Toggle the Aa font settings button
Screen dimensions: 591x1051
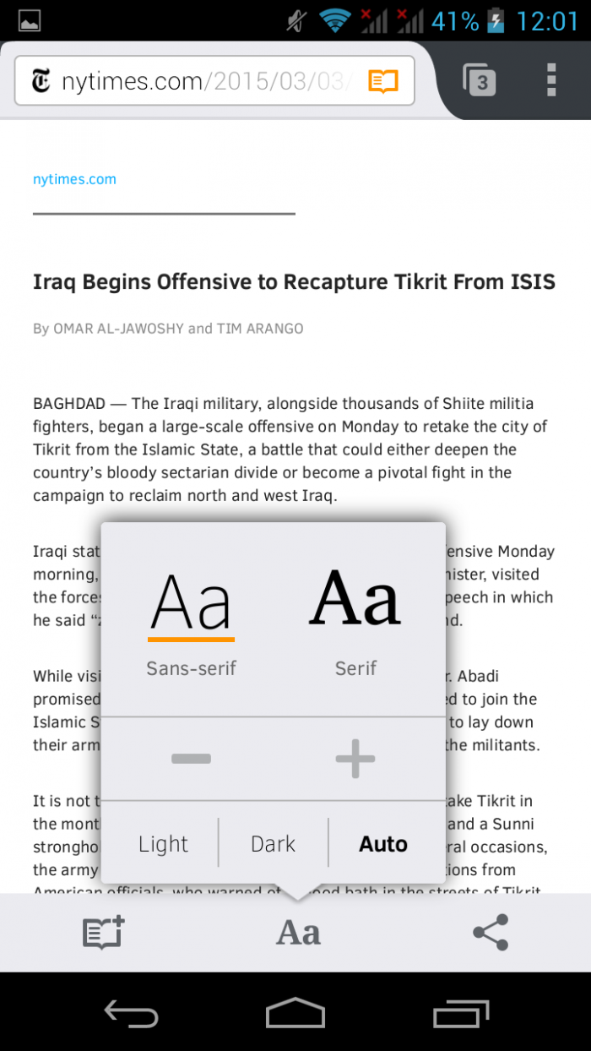(x=298, y=933)
